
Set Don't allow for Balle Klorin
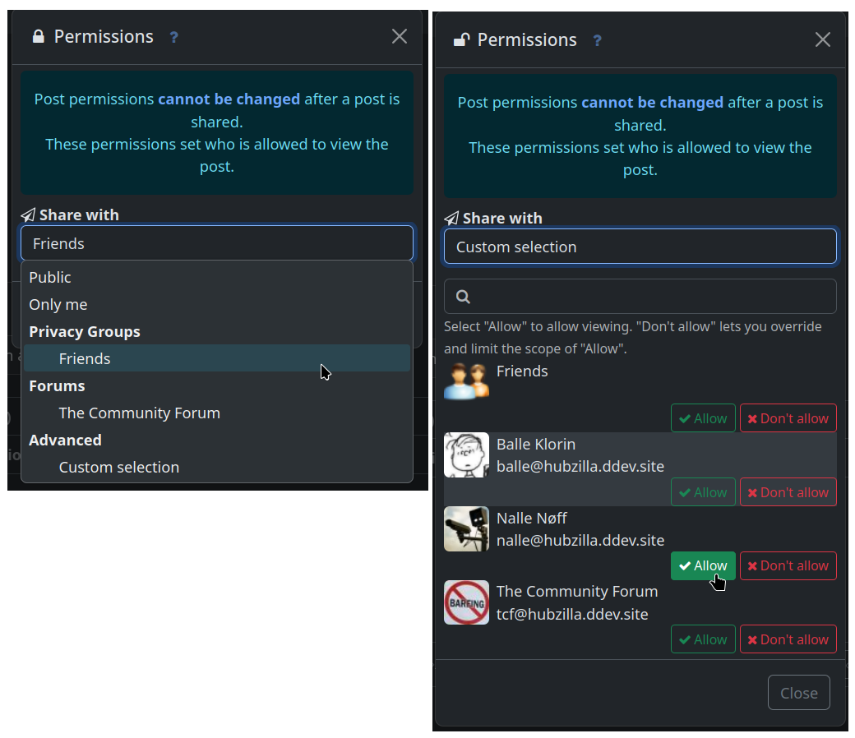click(x=788, y=491)
